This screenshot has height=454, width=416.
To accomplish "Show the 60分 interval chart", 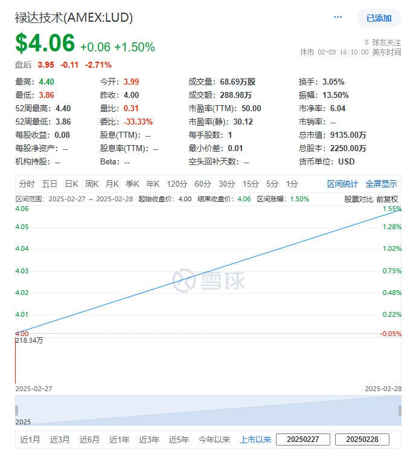I will 203,184.
